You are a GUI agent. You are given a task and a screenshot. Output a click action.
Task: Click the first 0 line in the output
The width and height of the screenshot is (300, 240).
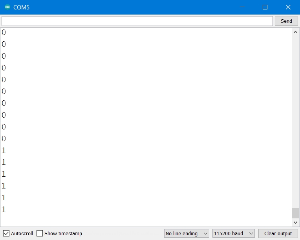(x=4, y=33)
